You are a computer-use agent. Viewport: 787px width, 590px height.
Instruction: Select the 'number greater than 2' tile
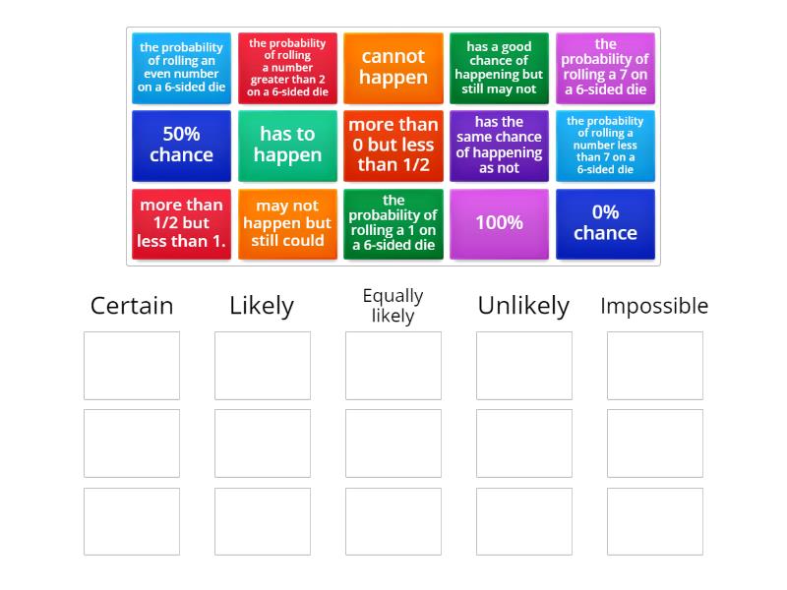point(287,68)
